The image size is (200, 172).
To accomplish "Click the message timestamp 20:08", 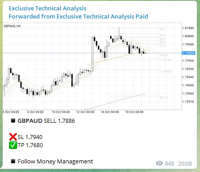I will [185, 163].
